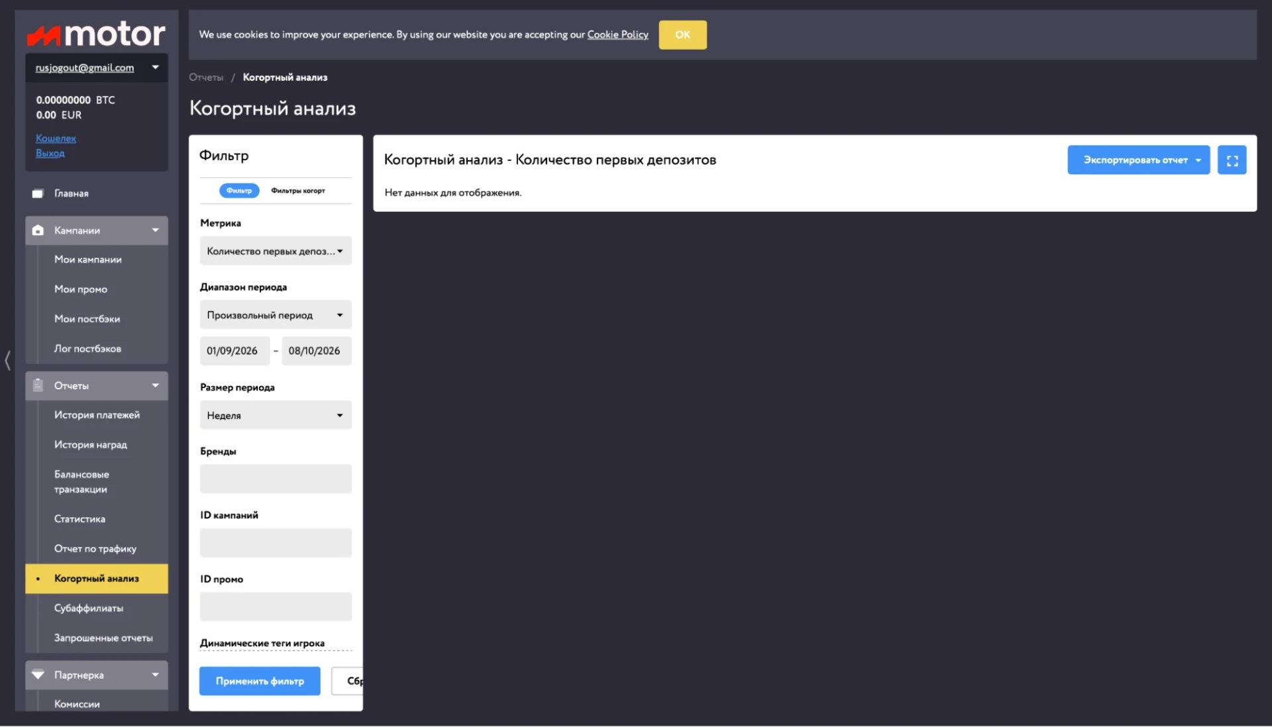Screen dimensions: 1272x727
Task: Click the Выход logout link
Action: (x=50, y=153)
